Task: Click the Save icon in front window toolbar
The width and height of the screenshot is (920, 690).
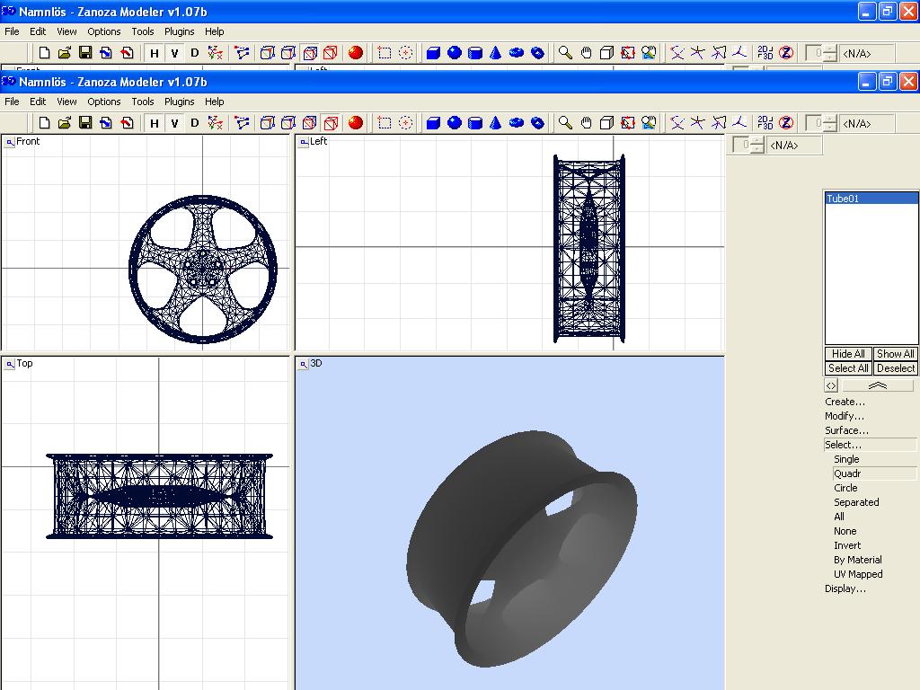Action: [x=85, y=123]
